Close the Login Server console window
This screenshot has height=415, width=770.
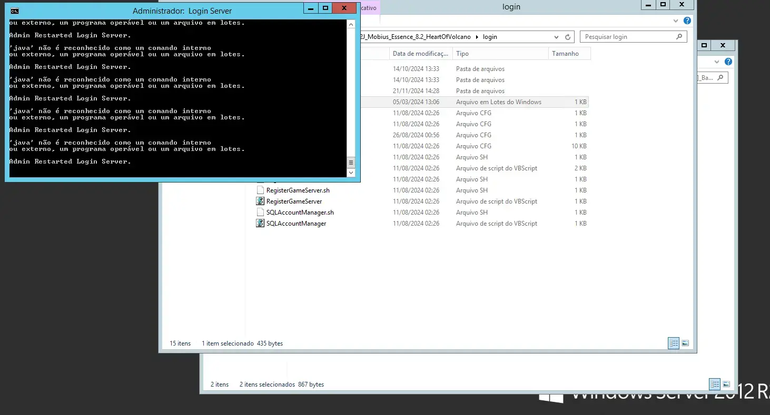pos(344,8)
